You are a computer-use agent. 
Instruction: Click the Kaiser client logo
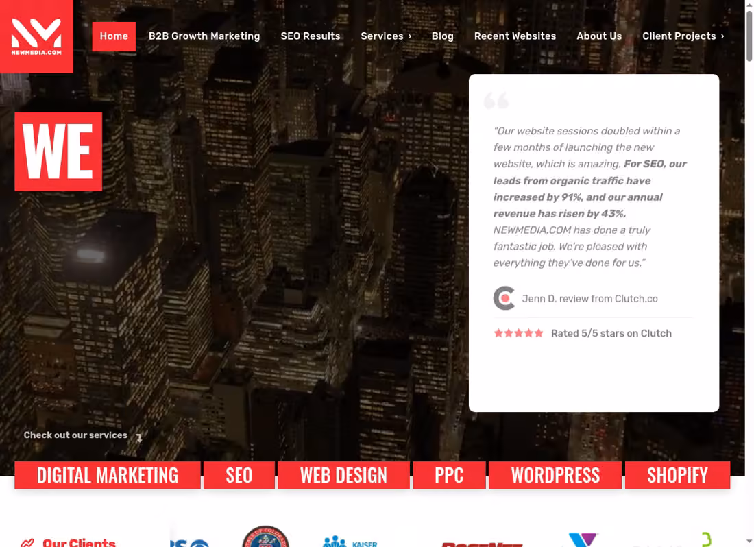pos(350,542)
